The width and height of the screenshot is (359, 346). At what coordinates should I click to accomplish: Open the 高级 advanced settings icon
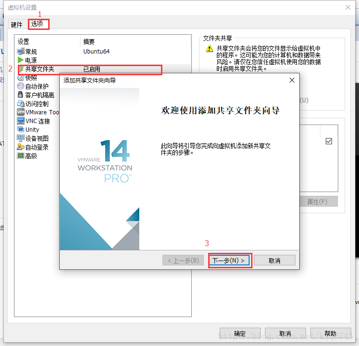coord(21,156)
